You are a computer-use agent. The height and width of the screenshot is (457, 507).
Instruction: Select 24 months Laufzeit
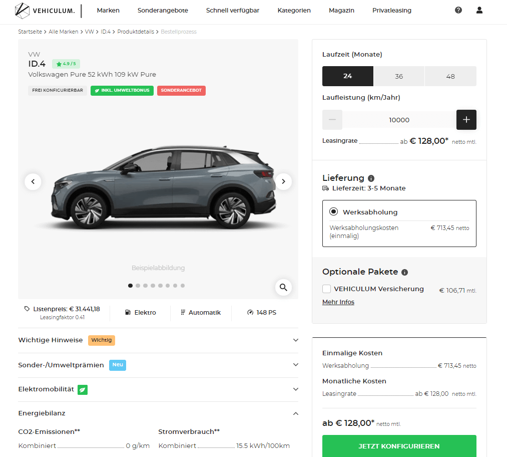[347, 76]
